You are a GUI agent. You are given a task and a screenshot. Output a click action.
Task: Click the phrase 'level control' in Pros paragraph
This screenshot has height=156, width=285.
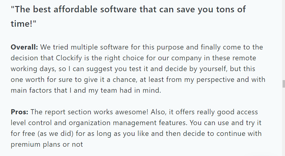pos(31,123)
